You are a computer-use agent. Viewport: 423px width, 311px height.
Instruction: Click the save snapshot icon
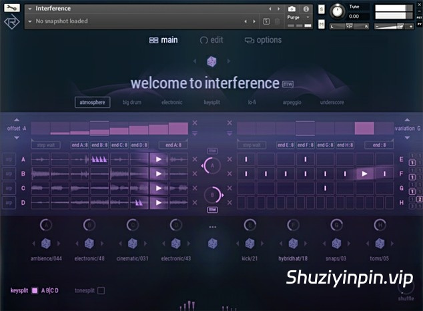(266, 21)
